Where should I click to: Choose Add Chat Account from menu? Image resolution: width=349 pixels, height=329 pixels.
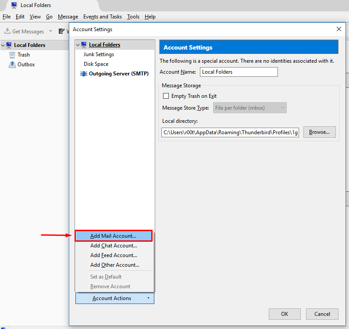114,246
